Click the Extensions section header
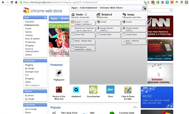The height and width of the screenshot is (114, 189). pos(35,61)
